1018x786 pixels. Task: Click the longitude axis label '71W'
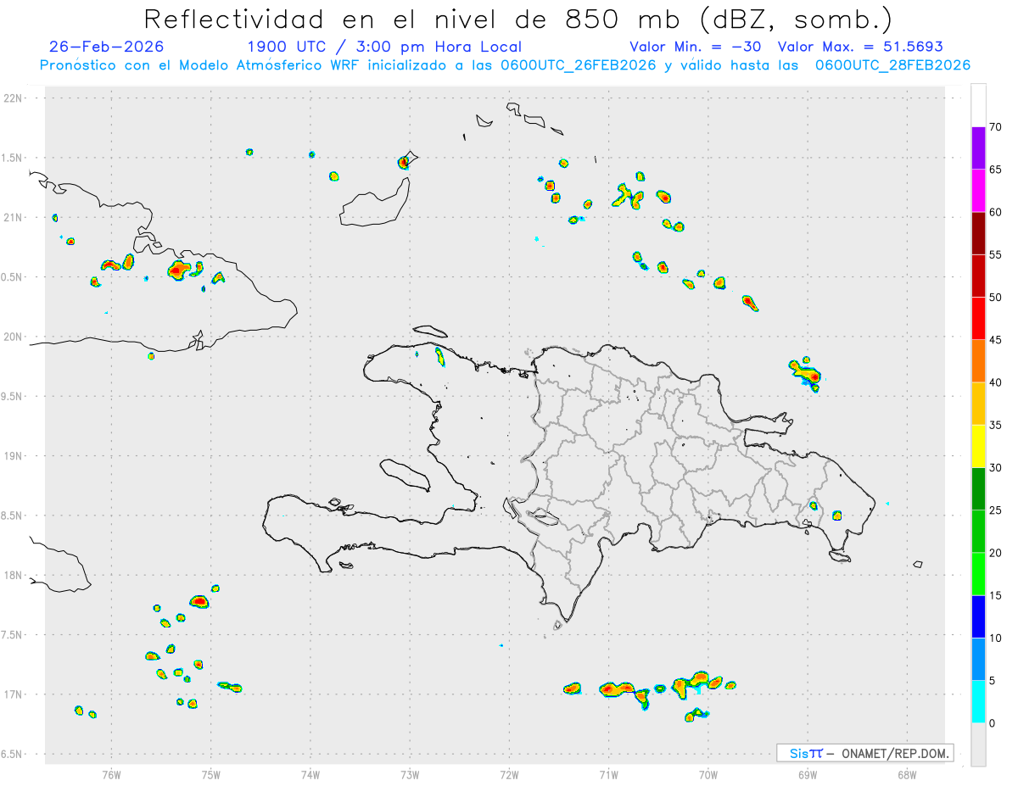[609, 773]
